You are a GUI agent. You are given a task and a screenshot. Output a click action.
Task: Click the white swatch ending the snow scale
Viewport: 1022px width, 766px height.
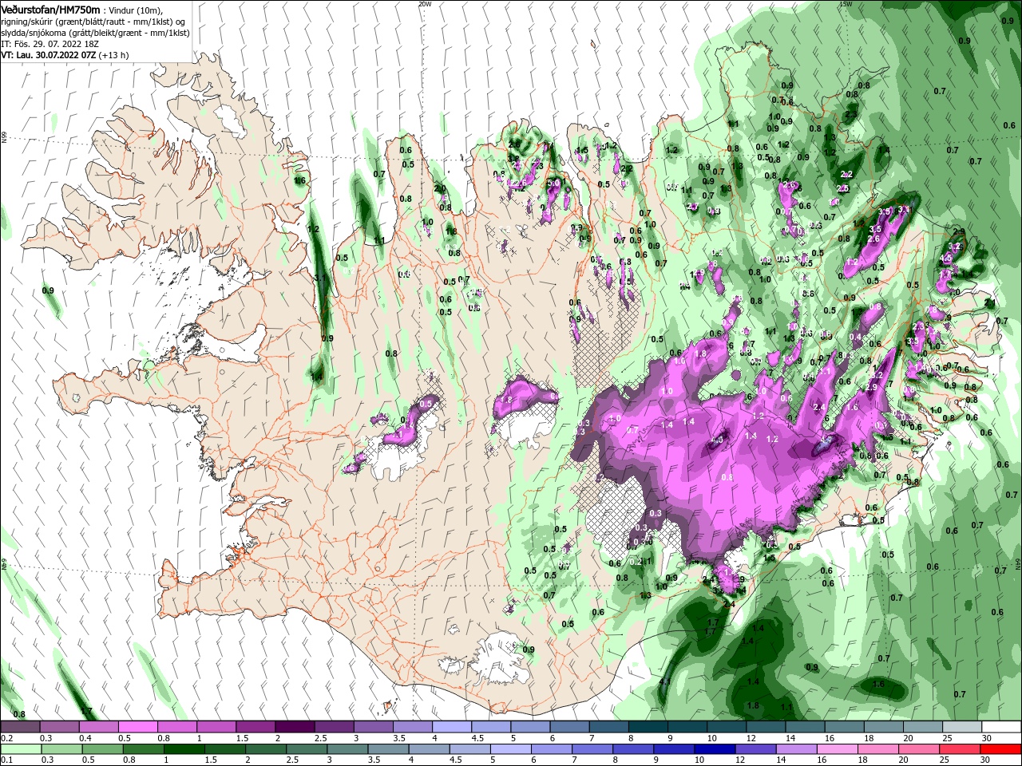(1000, 727)
